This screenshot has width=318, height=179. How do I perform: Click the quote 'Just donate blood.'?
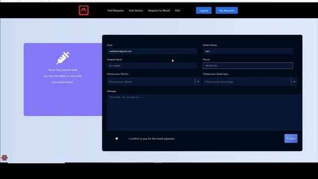(63, 82)
